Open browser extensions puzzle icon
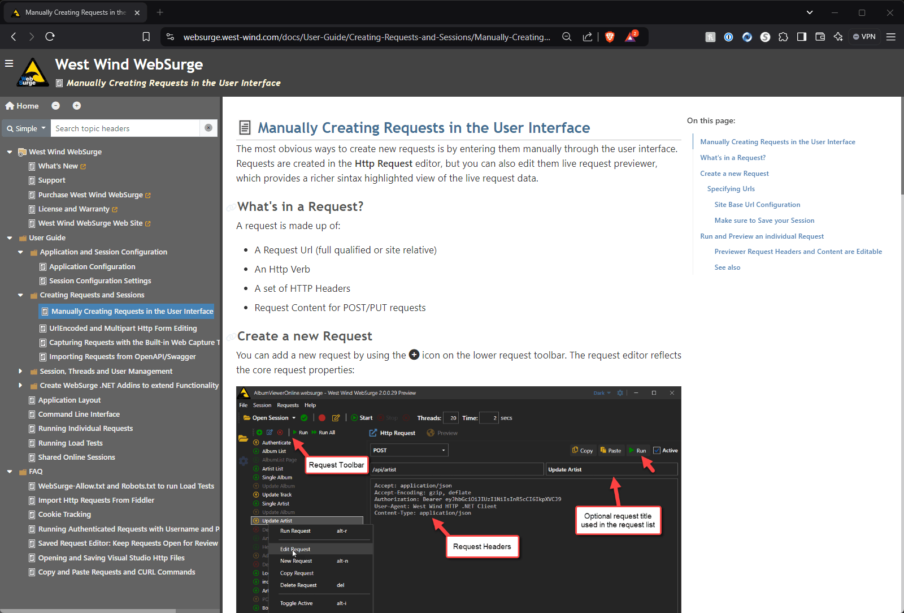 (783, 37)
